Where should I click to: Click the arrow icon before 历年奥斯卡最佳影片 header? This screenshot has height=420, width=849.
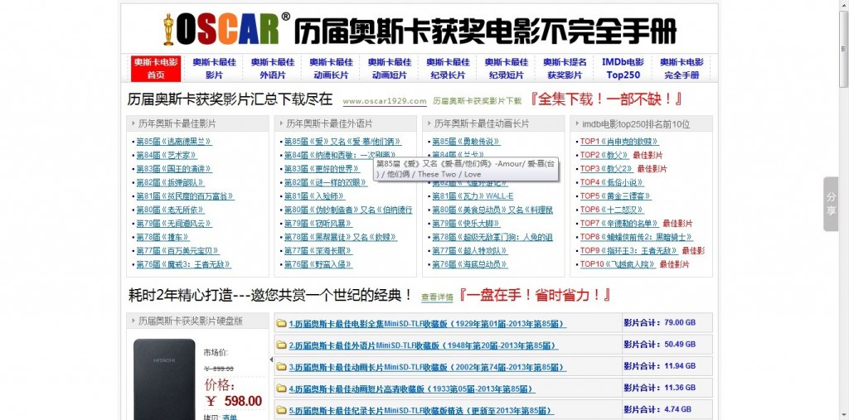click(x=133, y=124)
